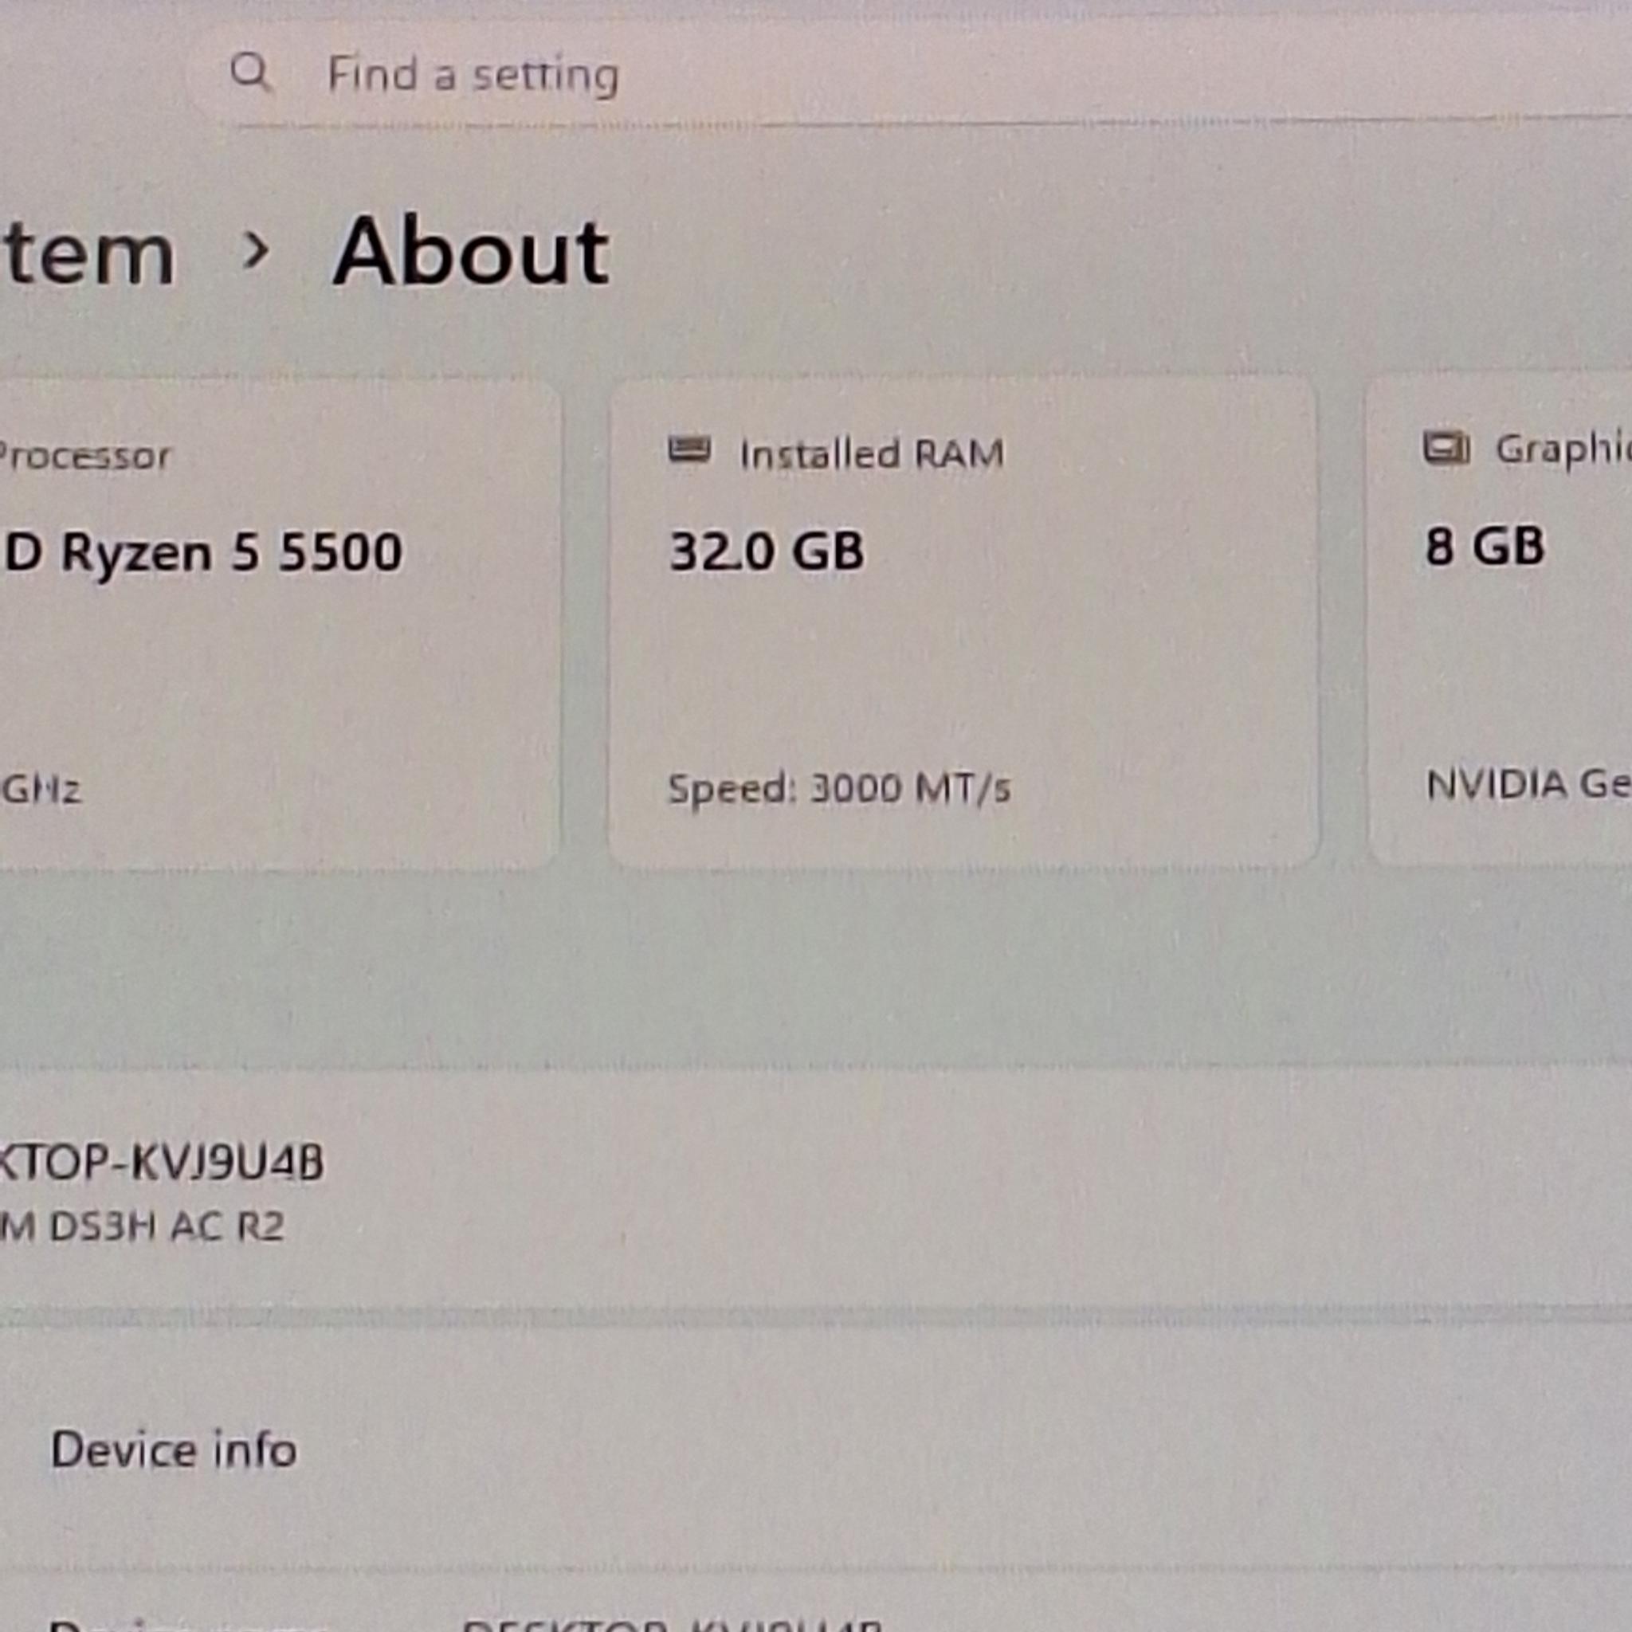Viewport: 1632px width, 1632px height.
Task: Select the Ryzen 5 5500 processor name
Action: click(x=202, y=553)
